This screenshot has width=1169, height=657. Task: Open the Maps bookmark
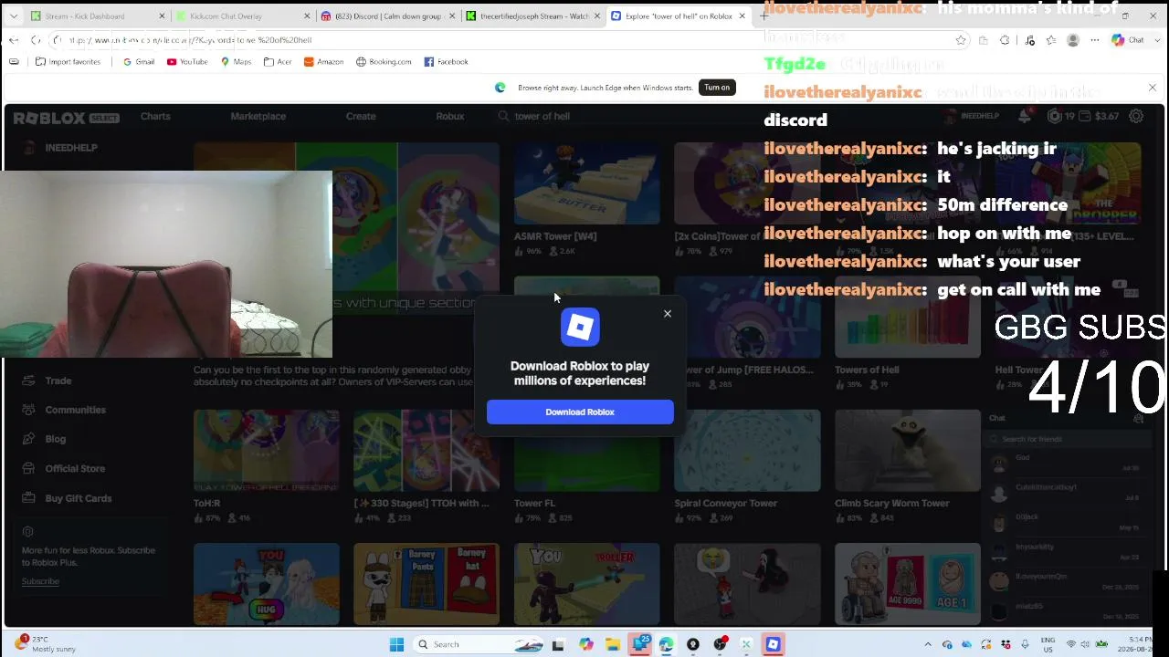pos(236,62)
